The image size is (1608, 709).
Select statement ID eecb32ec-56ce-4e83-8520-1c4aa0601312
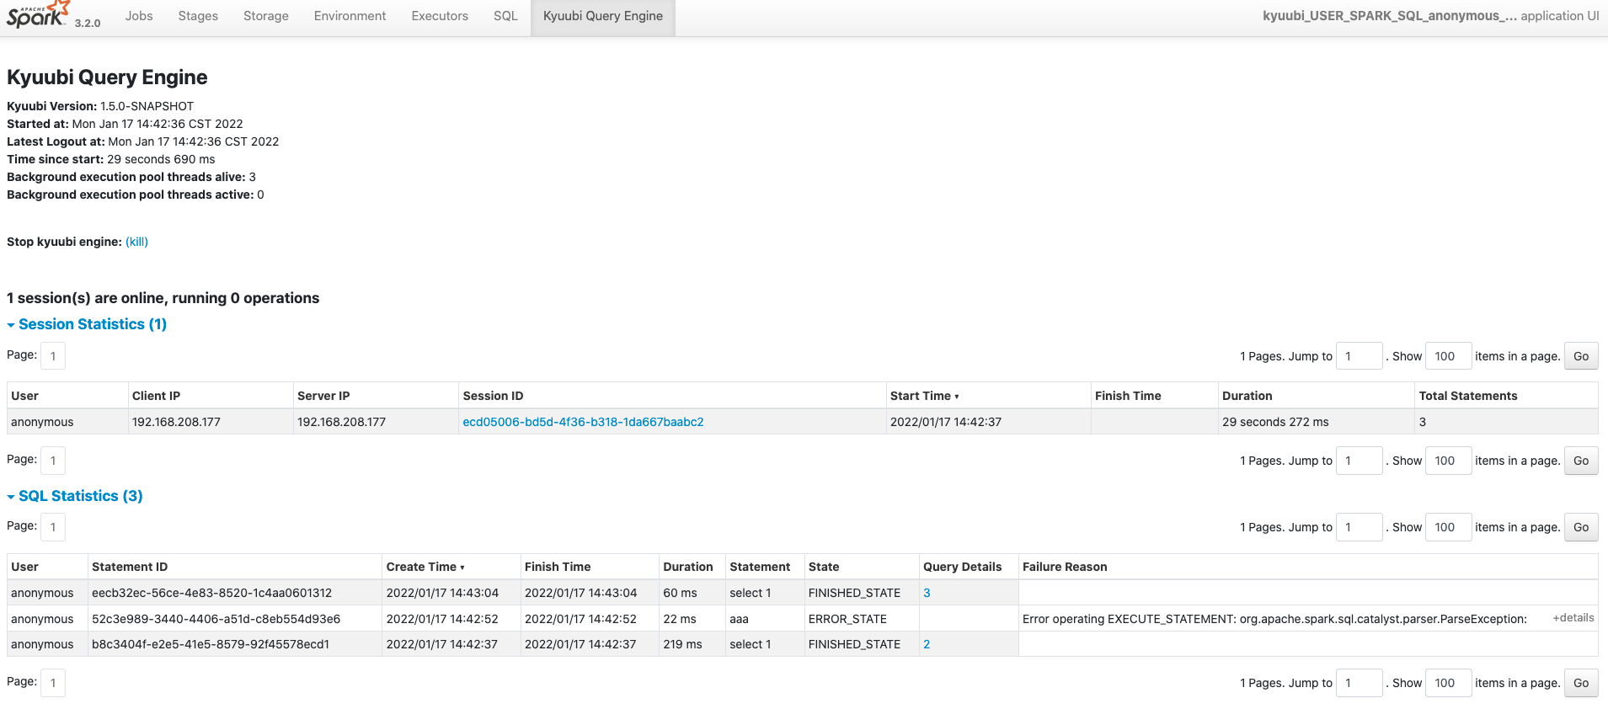pos(211,593)
